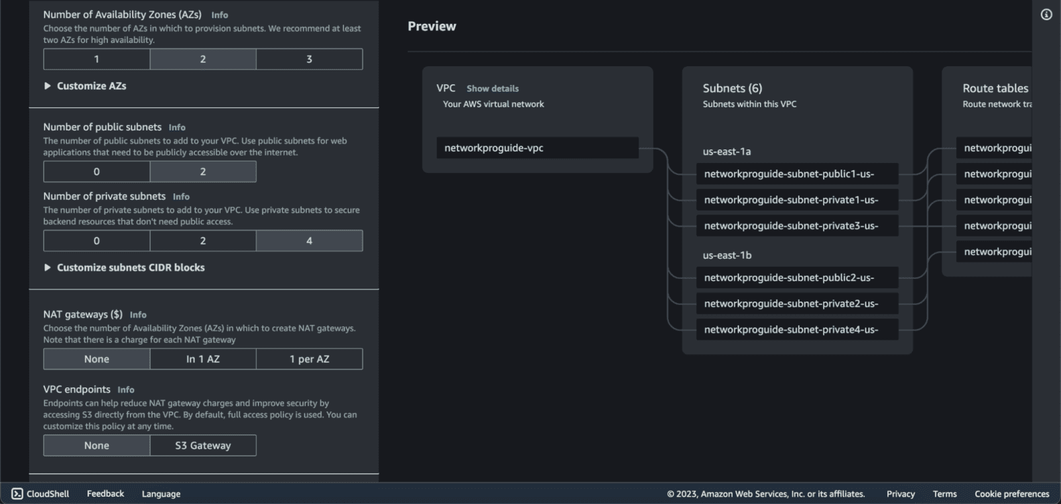Set number of public subnets to 0
This screenshot has width=1061, height=504.
(97, 172)
